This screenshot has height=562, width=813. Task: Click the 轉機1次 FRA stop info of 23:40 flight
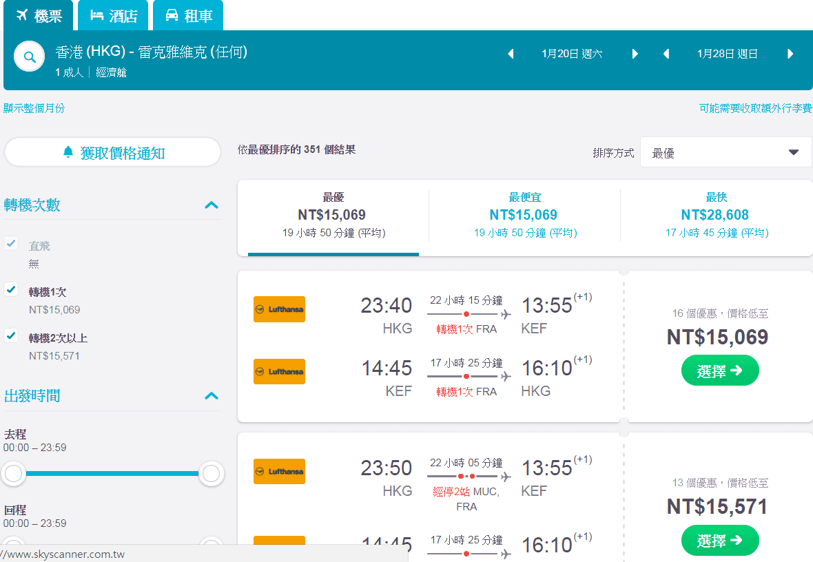pyautogui.click(x=466, y=329)
